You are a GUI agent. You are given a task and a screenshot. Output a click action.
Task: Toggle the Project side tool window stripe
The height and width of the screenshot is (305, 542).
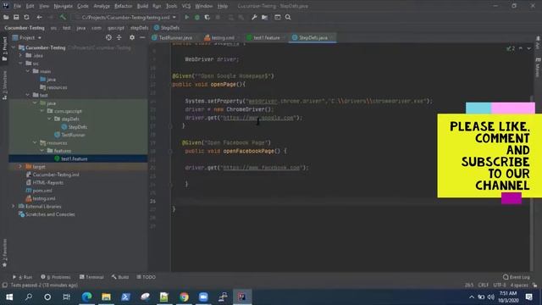4,48
